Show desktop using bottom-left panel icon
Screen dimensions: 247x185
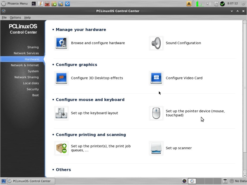click(x=4, y=181)
